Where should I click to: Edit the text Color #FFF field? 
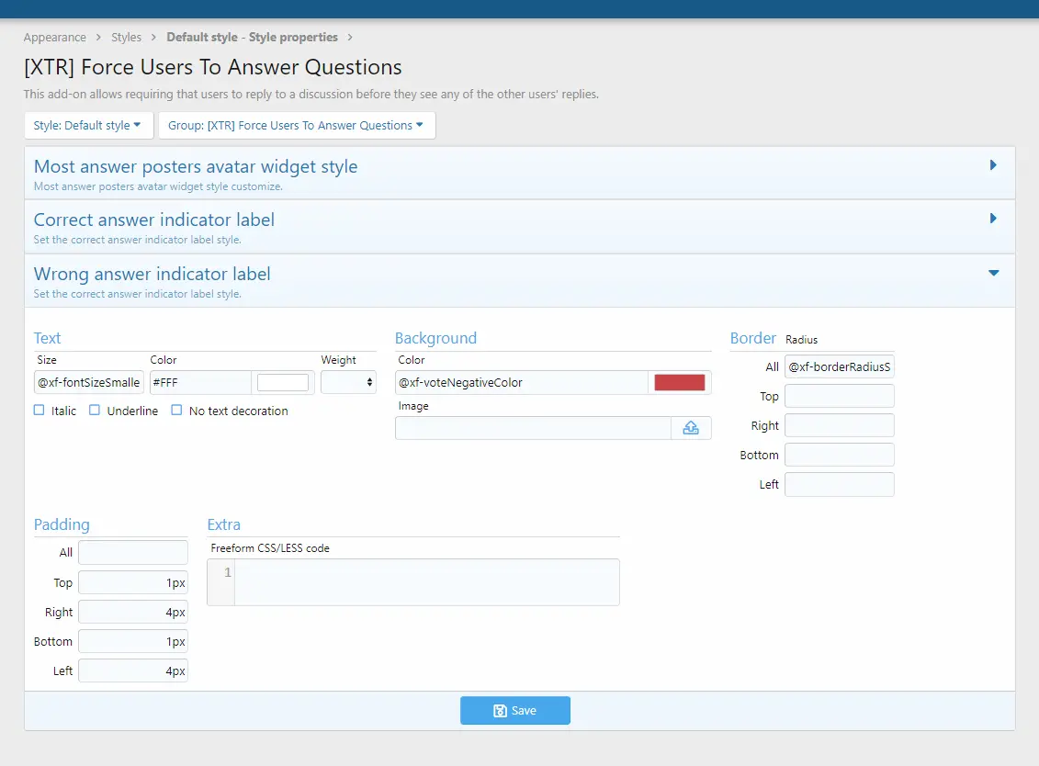pos(200,382)
